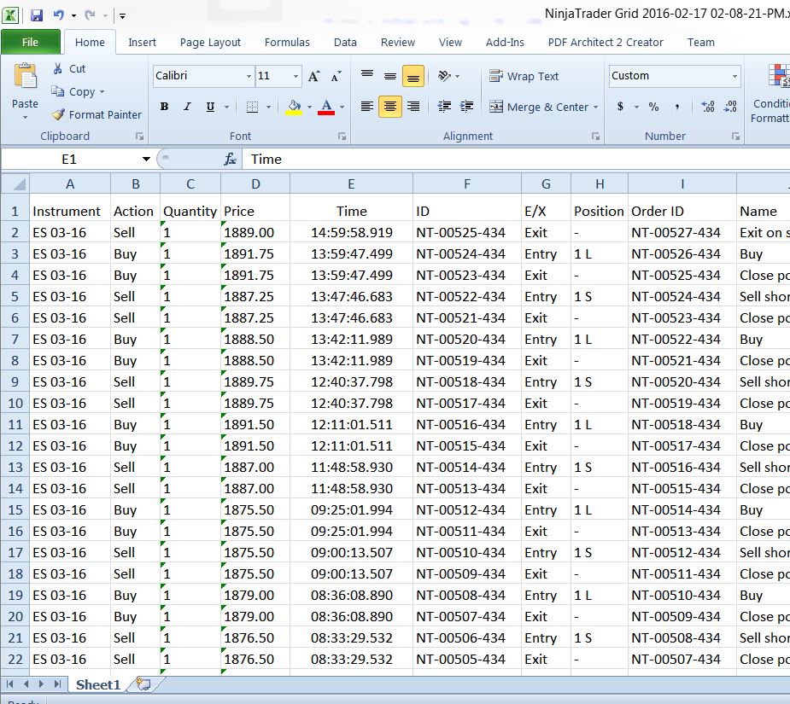Viewport: 790px width, 704px height.
Task: Expand the Name Box dropdown arrow
Action: point(146,159)
